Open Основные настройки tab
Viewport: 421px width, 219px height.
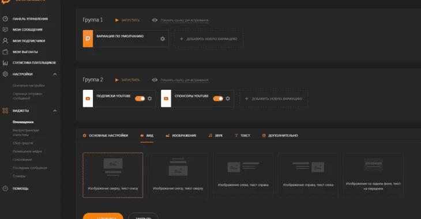(105, 135)
